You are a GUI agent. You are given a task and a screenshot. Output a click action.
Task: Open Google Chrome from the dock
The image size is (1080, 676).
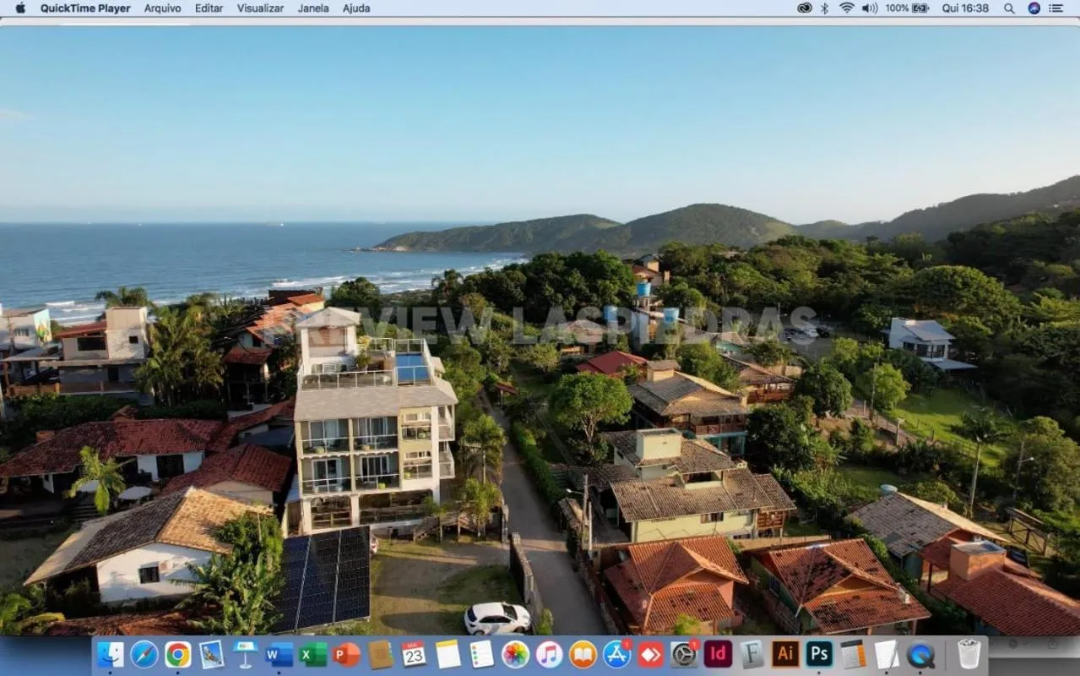tap(177, 654)
